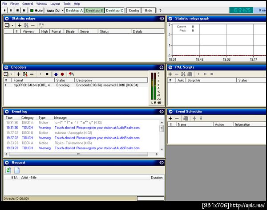The height and width of the screenshot is (210, 267).
Task: Click the edit script icon in PAL Scripts toolbar
Action: pyautogui.click(x=190, y=74)
